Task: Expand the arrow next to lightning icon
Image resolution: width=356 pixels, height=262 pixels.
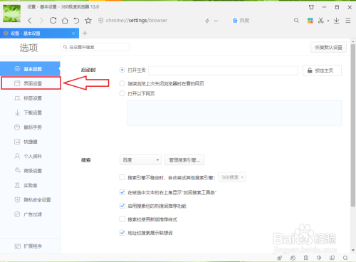Action: [x=216, y=21]
